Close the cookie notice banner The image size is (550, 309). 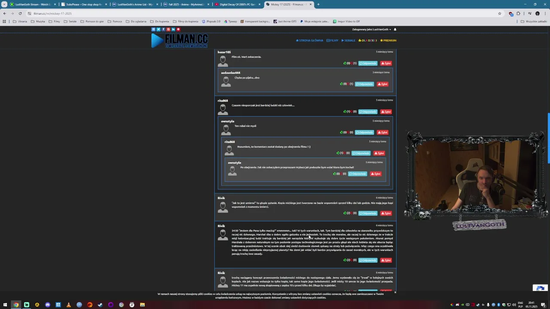(x=395, y=292)
